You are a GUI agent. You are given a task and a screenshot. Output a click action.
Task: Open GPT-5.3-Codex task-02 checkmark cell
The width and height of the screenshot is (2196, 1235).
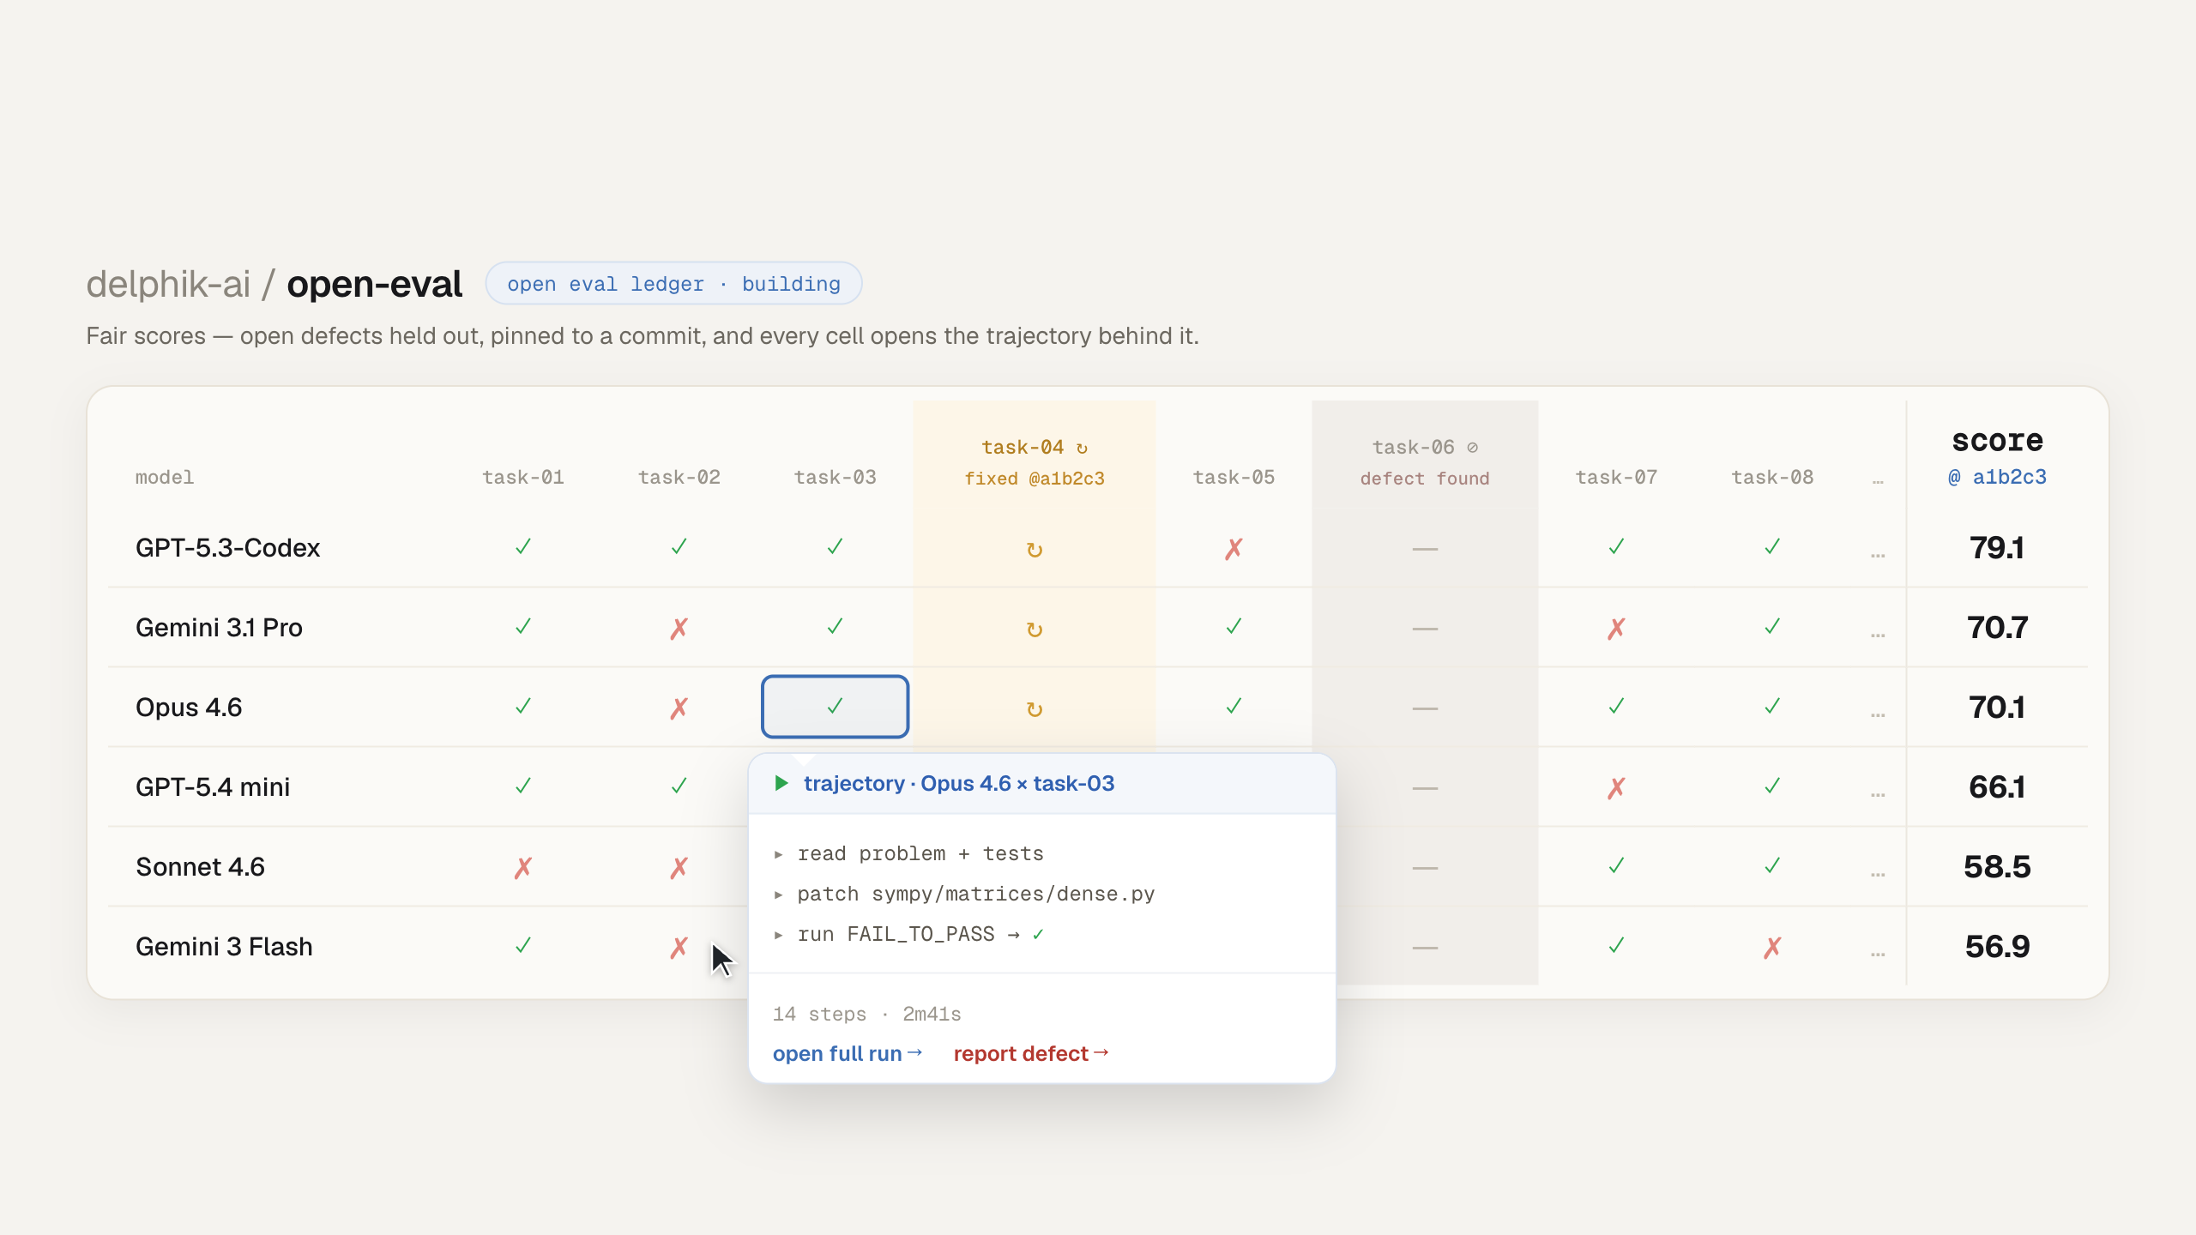[679, 547]
